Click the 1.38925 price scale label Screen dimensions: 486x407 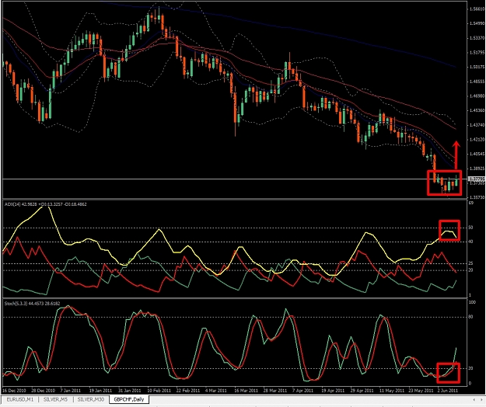tap(477, 169)
